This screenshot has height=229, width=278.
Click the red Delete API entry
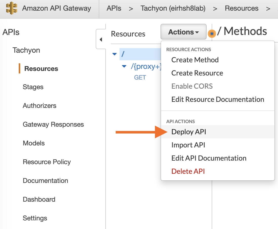tap(188, 171)
